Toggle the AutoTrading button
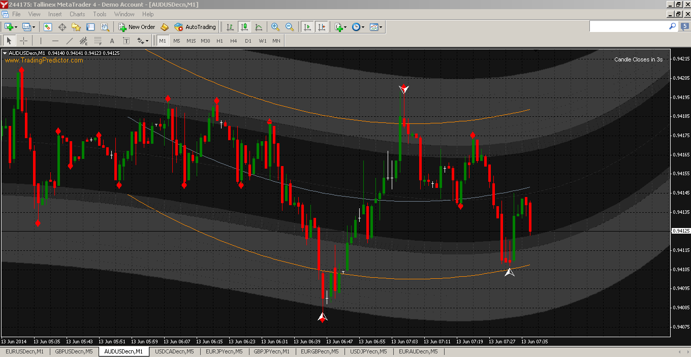The height and width of the screenshot is (357, 691). point(195,27)
